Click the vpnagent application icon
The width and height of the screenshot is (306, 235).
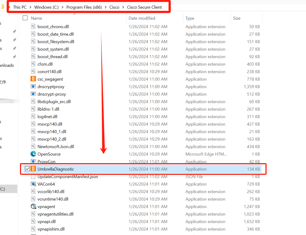pyautogui.click(x=33, y=206)
